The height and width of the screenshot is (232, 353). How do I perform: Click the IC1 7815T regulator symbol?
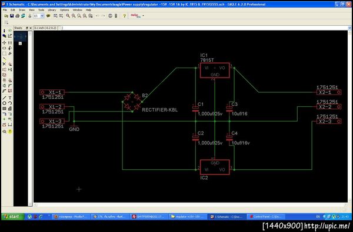pos(215,70)
